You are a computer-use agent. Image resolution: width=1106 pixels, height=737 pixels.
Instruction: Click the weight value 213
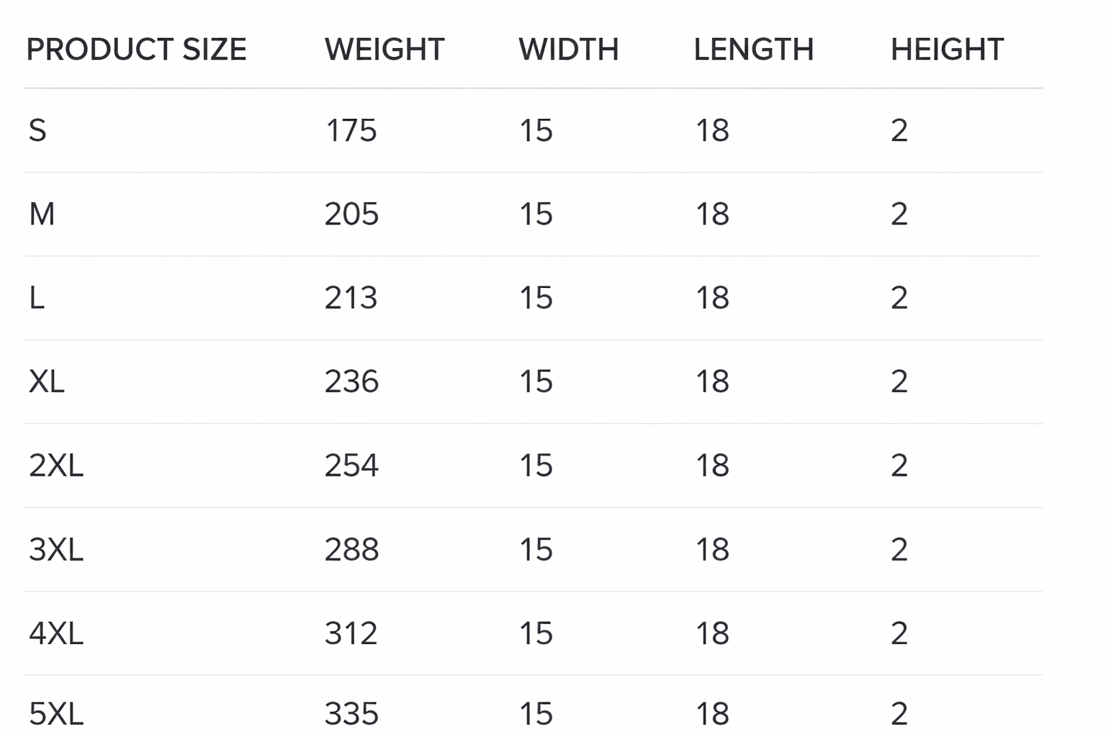[x=351, y=298]
